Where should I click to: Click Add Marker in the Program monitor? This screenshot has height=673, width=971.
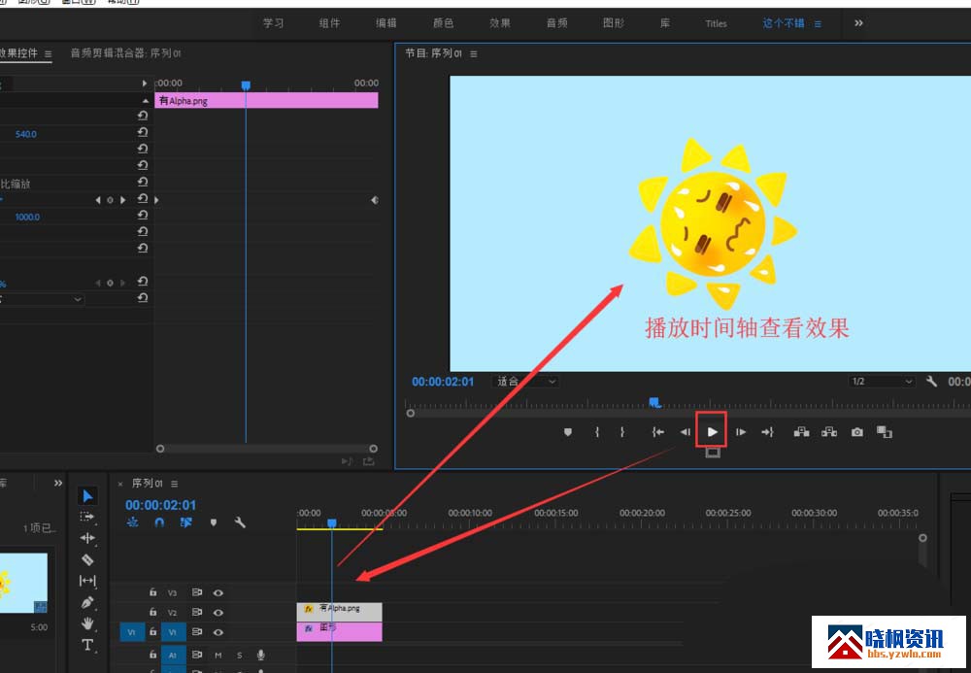pos(568,432)
